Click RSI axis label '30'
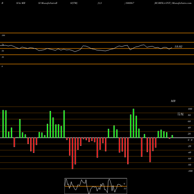194x194 pixels. click(3, 57)
